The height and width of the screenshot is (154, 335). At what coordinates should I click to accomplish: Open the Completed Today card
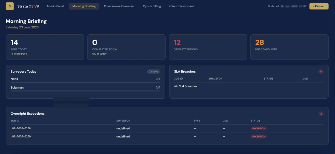click(126, 47)
